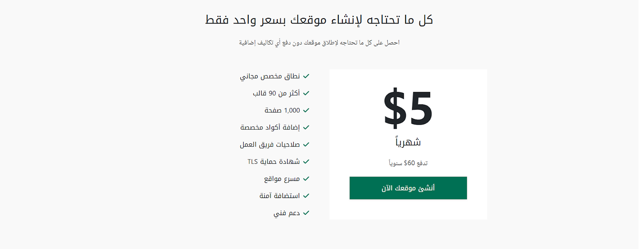Image resolution: width=639 pixels, height=249 pixels.
Task: Click the صلاحيات فريق العمل feature text
Action: [270, 145]
